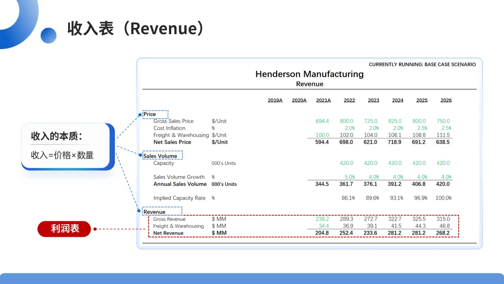504x284 pixels.
Task: Click the 93.1% implied capacity rate
Action: click(397, 198)
